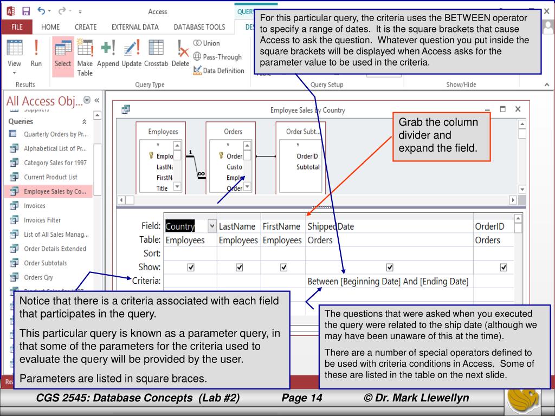Viewport: 555px width, 416px height.
Task: Open Category Sales for 1997 query
Action: coord(48,162)
